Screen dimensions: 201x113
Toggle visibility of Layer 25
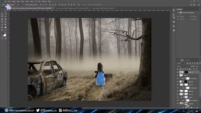pyautogui.click(x=177, y=85)
